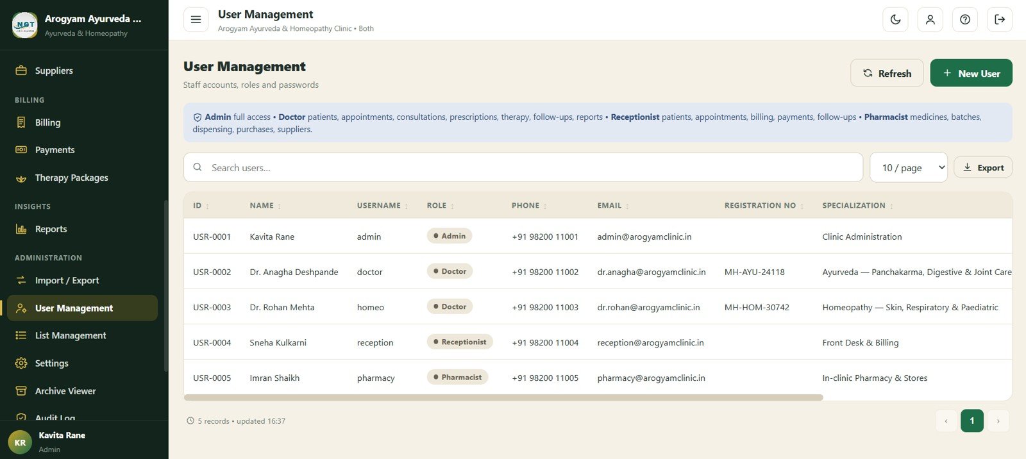The height and width of the screenshot is (459, 1026).
Task: Click the Suppliers briefcase icon
Action: click(x=21, y=71)
